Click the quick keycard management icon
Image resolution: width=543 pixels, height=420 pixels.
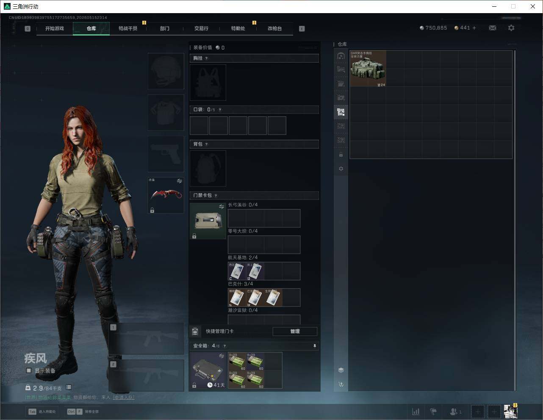point(195,332)
